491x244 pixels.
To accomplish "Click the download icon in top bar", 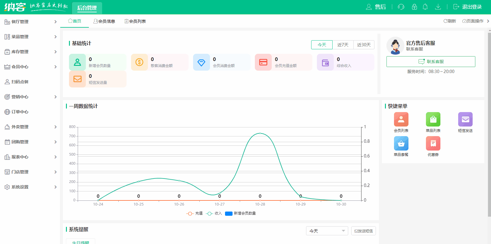I will [x=438, y=7].
